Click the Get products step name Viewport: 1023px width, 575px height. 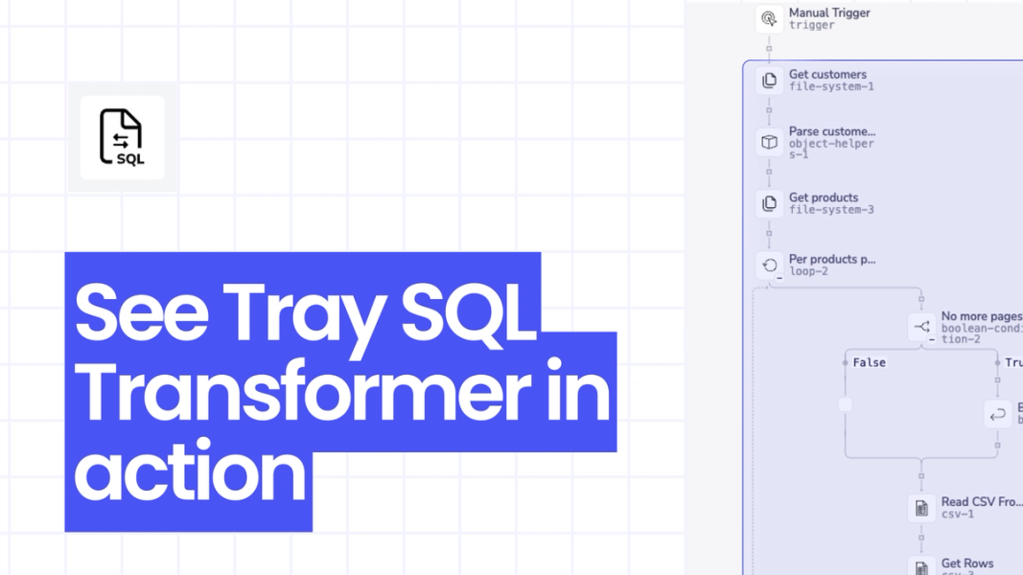(x=824, y=197)
